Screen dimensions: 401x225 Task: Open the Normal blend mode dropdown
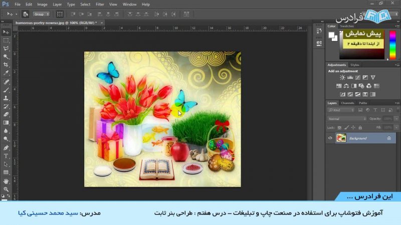(x=346, y=118)
